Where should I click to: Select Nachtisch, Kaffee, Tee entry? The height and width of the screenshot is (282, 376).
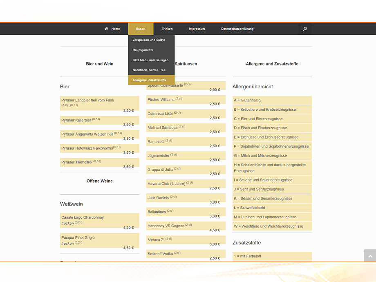[x=151, y=70]
